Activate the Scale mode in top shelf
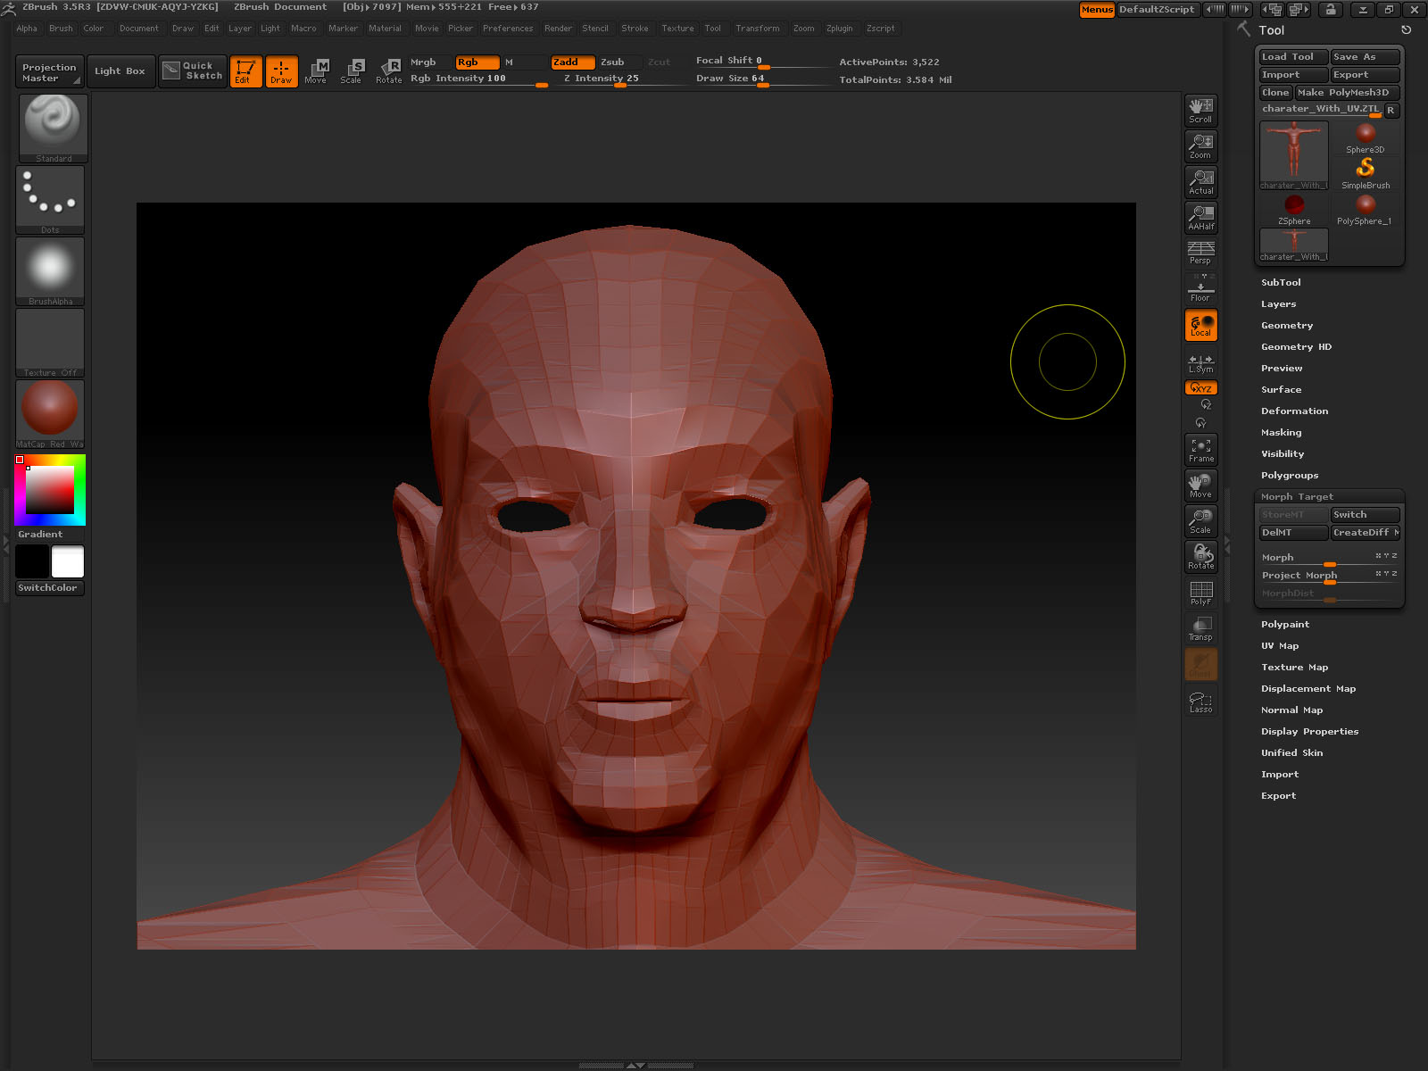This screenshot has height=1071, width=1428. click(352, 71)
